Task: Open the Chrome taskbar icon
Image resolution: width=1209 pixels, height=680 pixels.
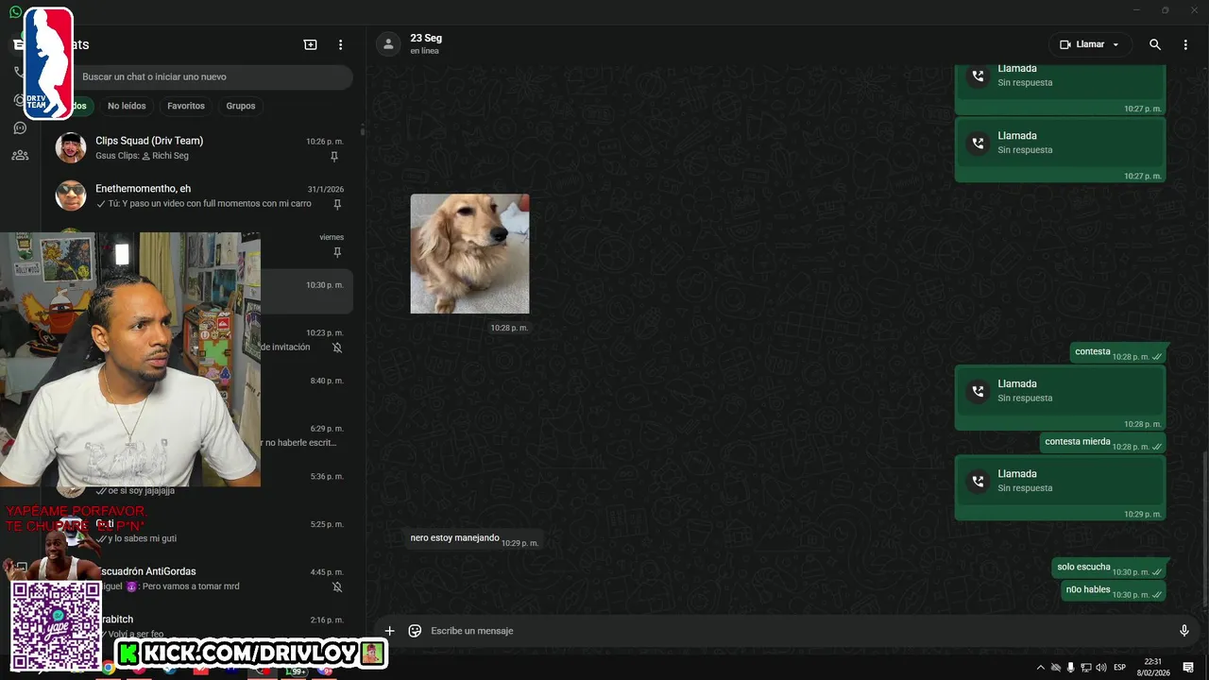Action: tap(109, 669)
